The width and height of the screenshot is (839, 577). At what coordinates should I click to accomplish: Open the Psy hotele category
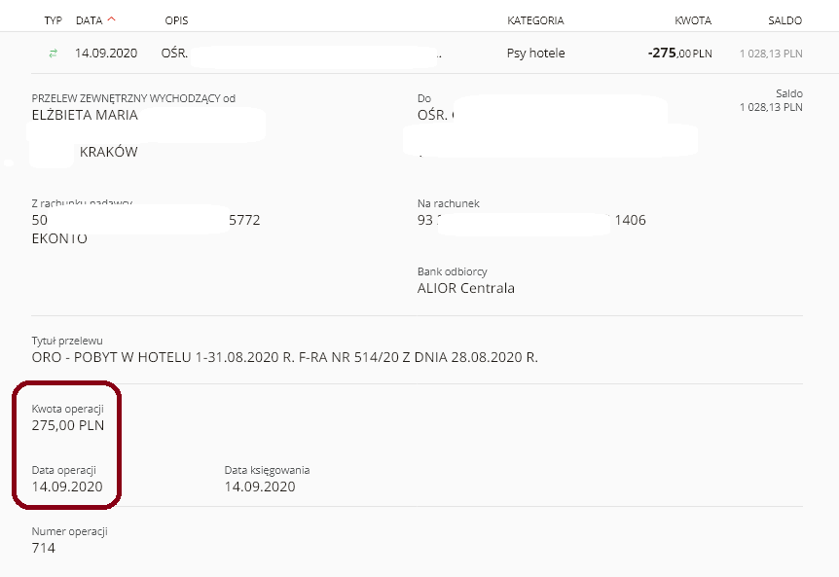[535, 53]
